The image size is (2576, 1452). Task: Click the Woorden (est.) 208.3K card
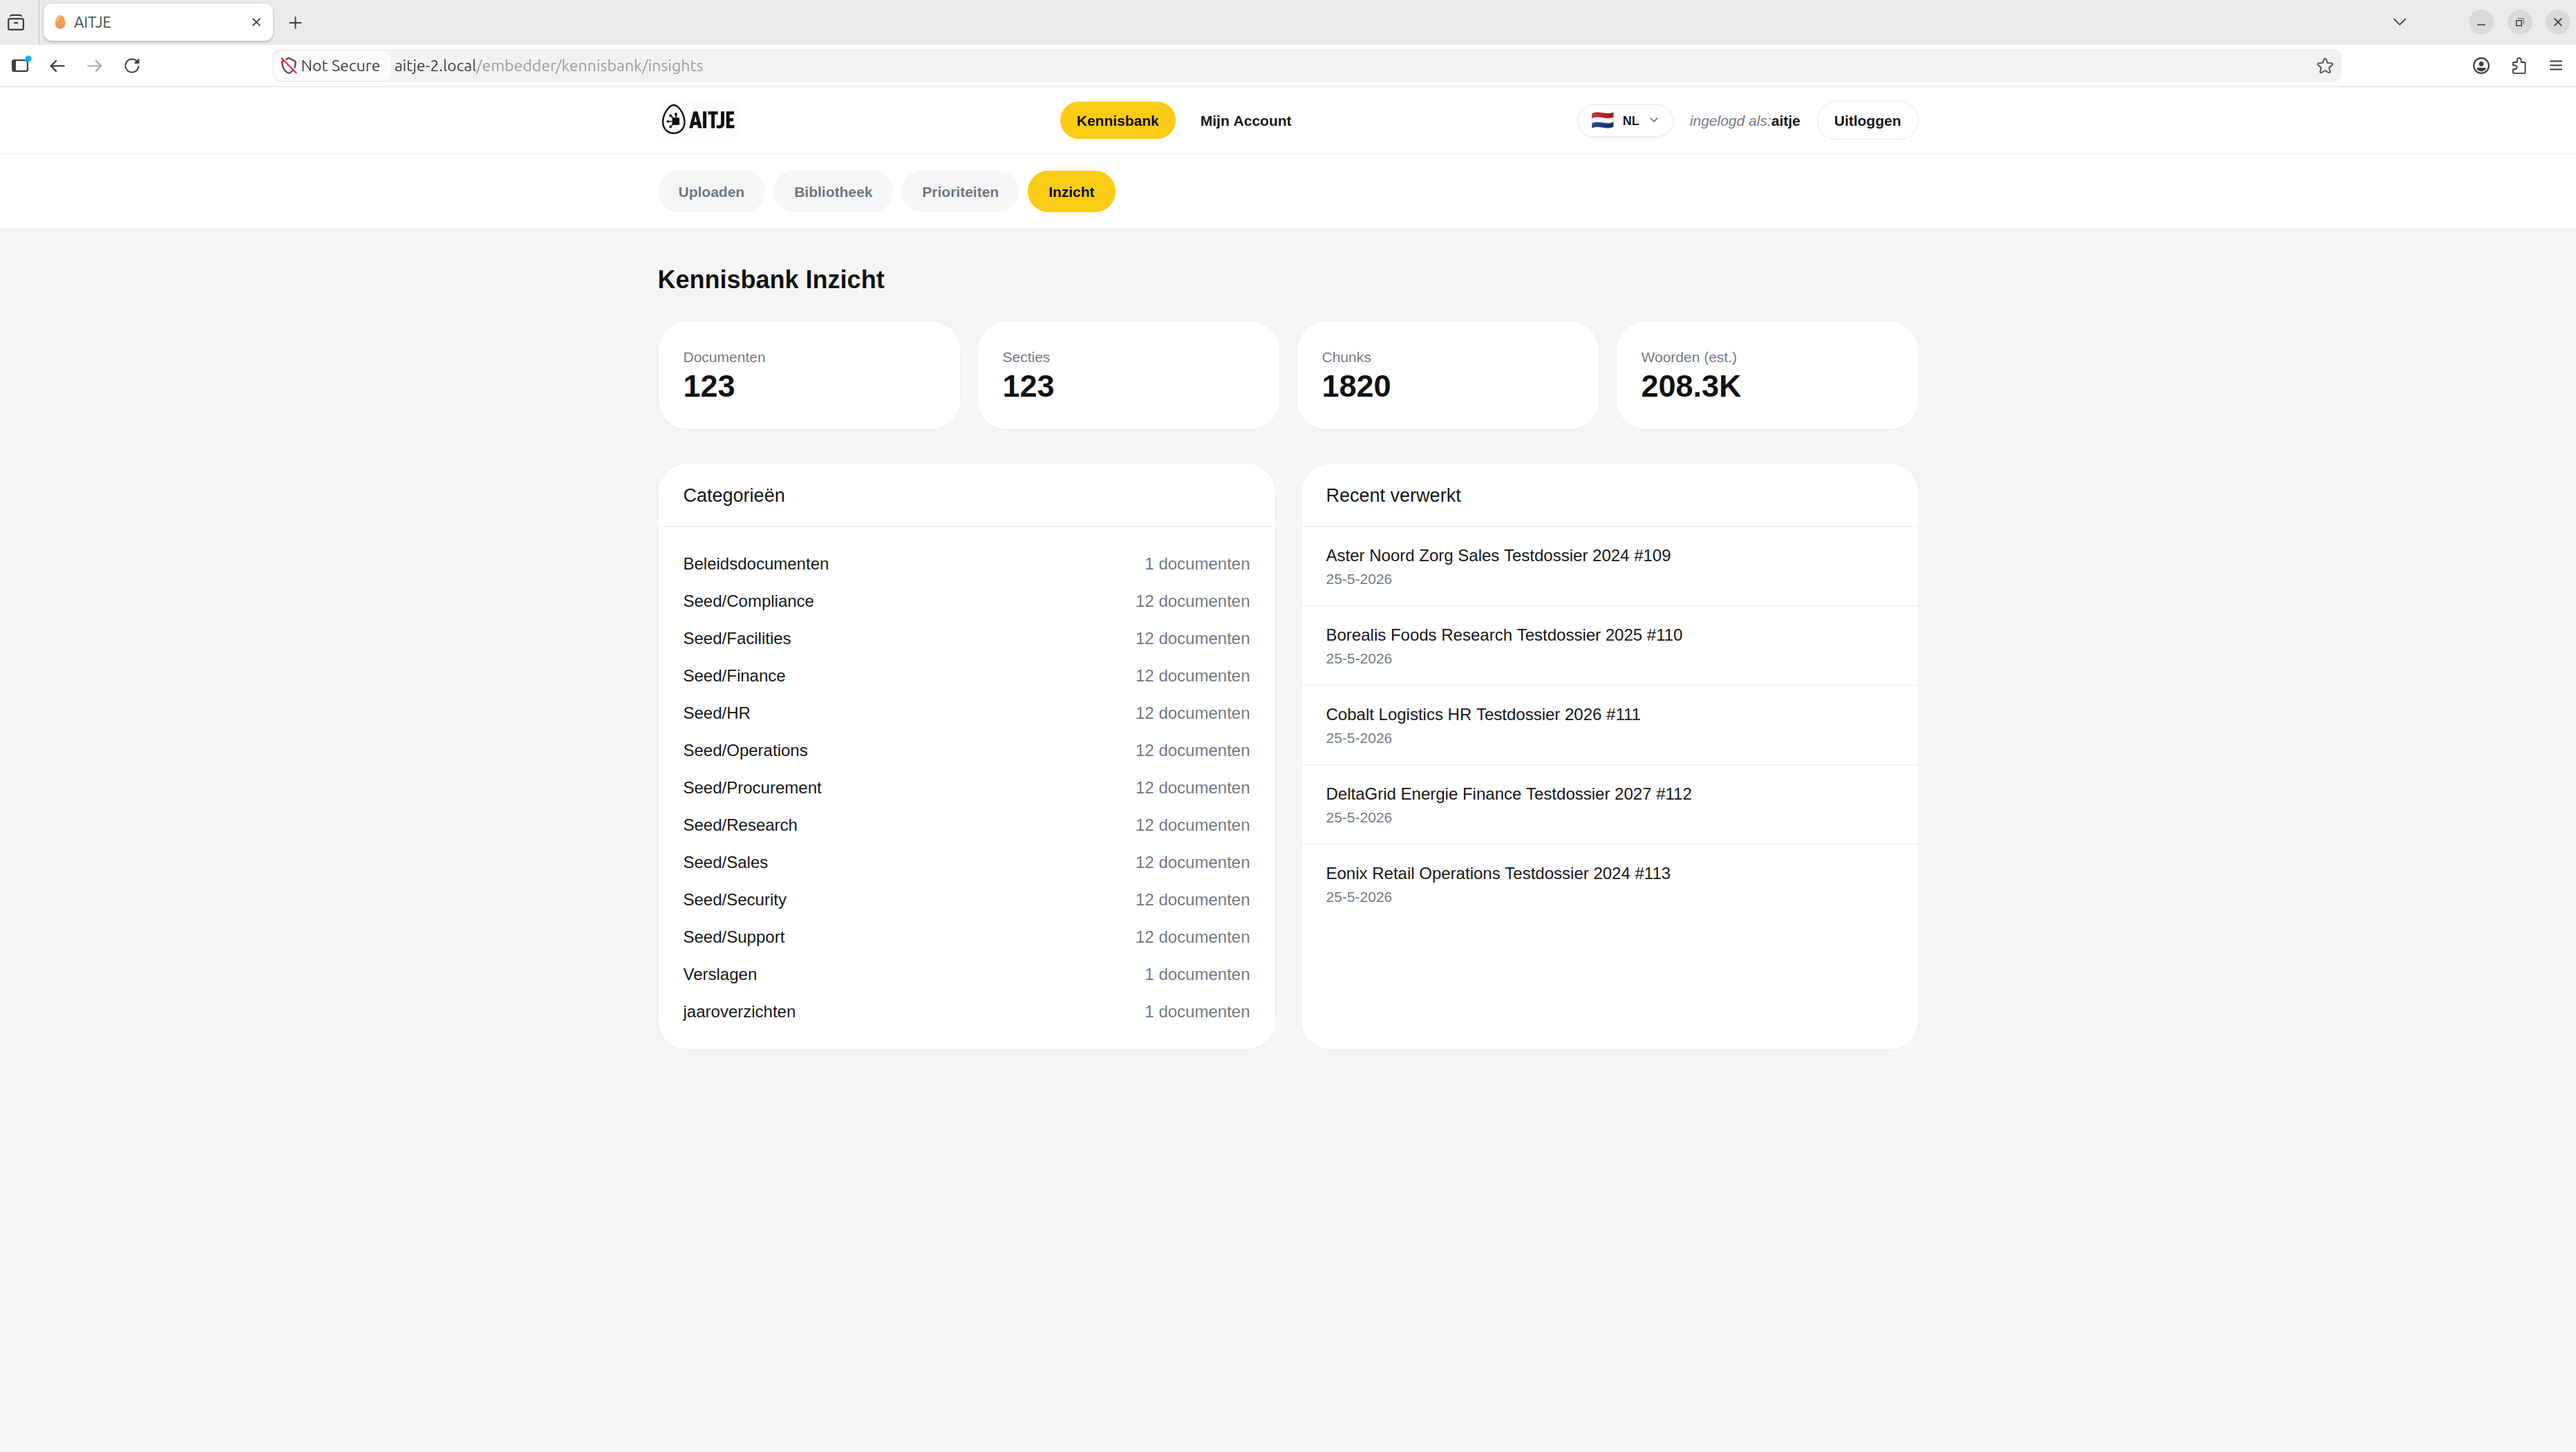pyautogui.click(x=1767, y=375)
